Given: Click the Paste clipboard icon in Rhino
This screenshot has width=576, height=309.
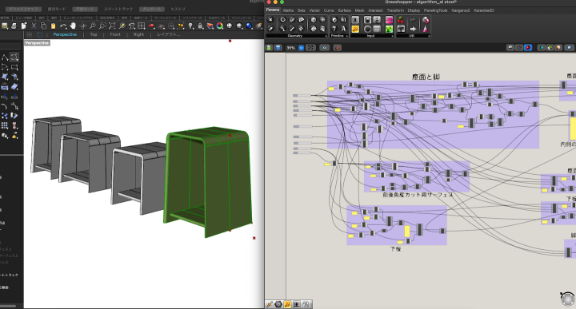Looking at the screenshot, I should 54,26.
